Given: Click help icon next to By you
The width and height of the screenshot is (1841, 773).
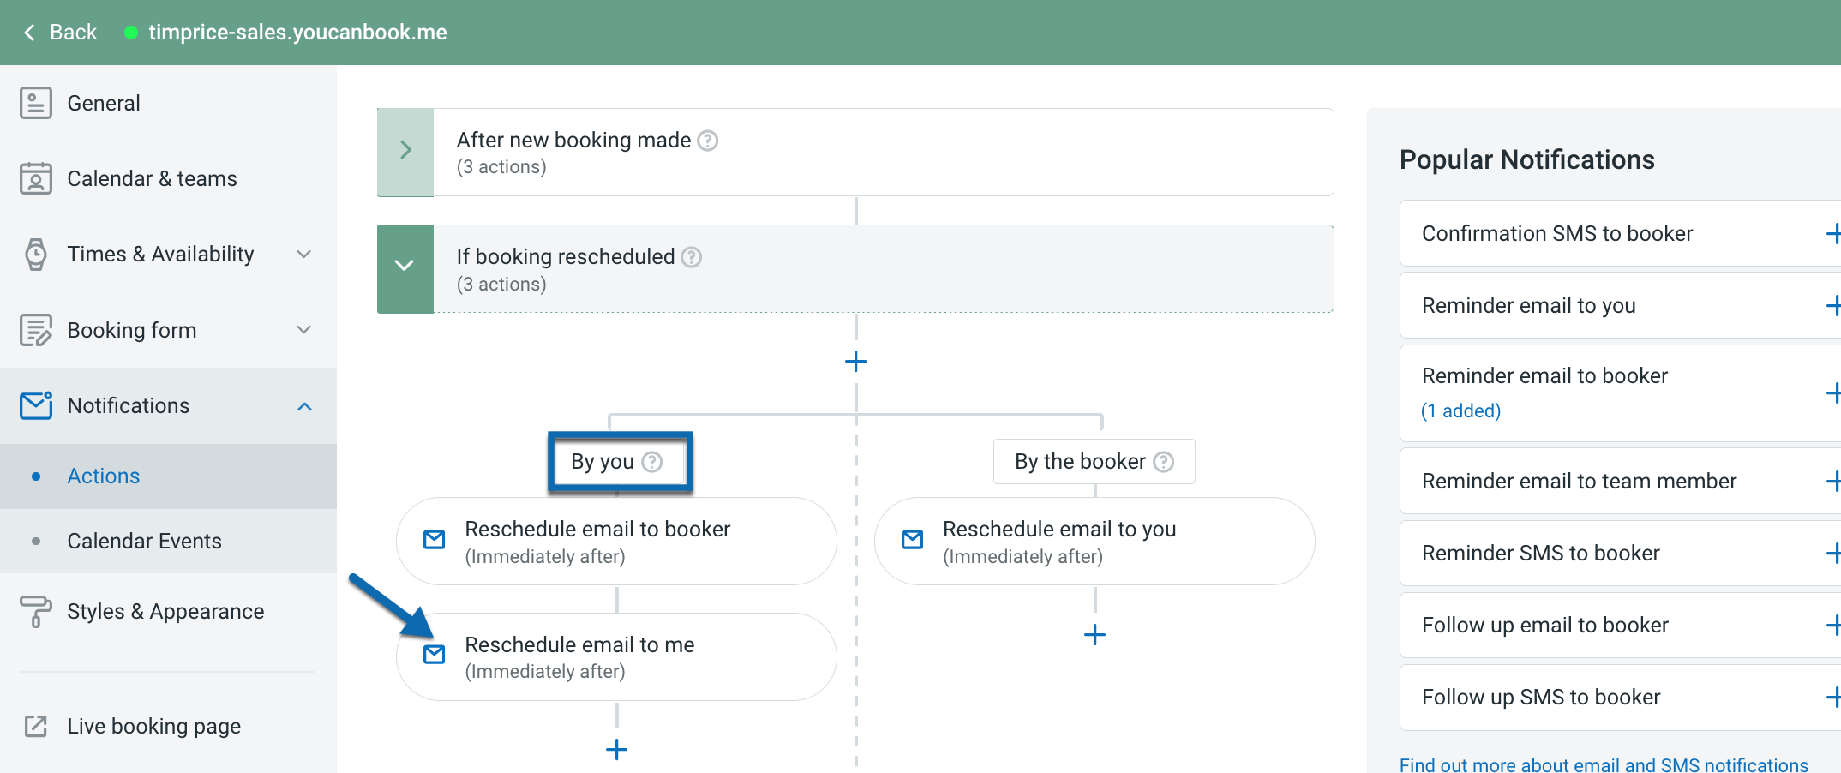Looking at the screenshot, I should click(653, 461).
